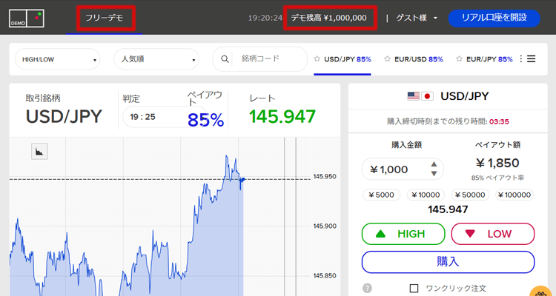The image size is (556, 296).
Task: Click the リアル口座を開設 button
Action: 494,18
